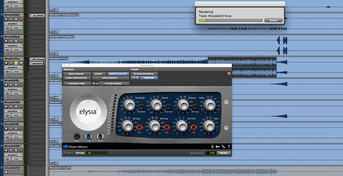The image size is (343, 176).
Task: Click the Render button
Action: [224, 153]
